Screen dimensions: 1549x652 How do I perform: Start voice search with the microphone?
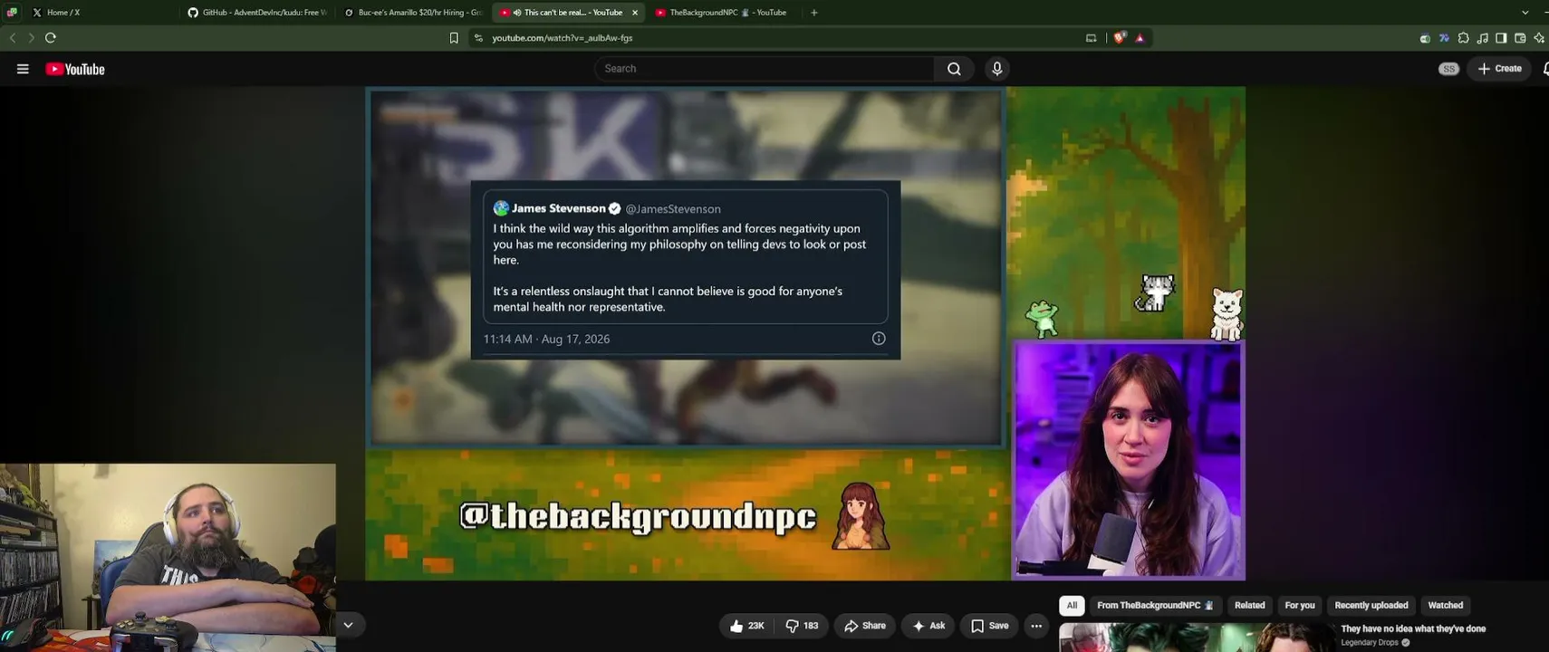coord(997,69)
